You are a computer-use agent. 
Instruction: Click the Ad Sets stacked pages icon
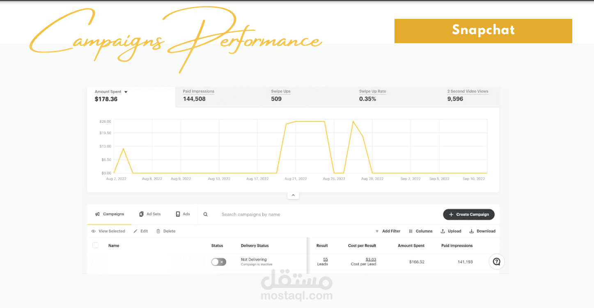(x=141, y=214)
